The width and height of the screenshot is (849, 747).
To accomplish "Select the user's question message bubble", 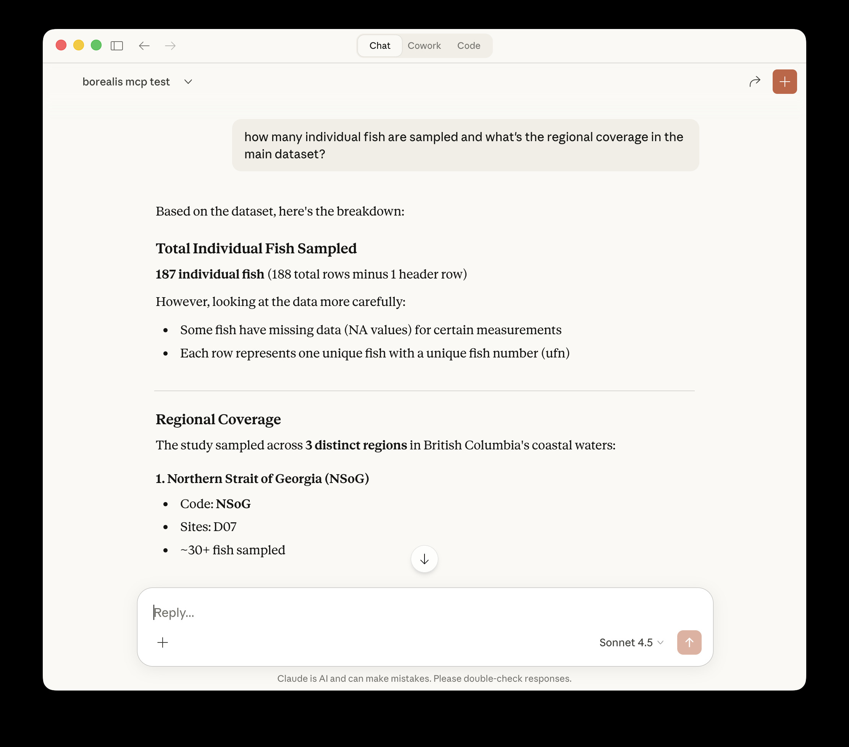I will 465,145.
